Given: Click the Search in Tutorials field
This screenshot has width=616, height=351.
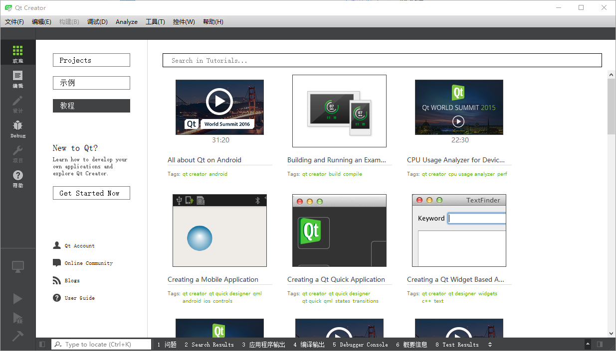Looking at the screenshot, I should [382, 60].
